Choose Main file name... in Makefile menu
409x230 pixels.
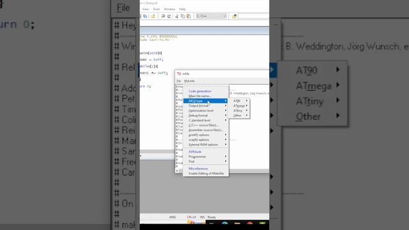[206, 96]
